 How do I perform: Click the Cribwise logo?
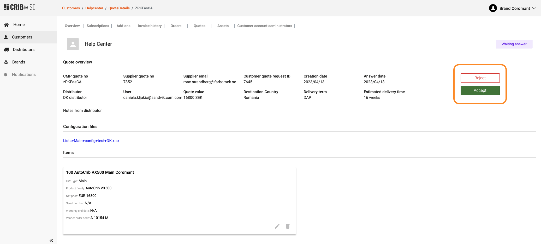(x=19, y=7)
